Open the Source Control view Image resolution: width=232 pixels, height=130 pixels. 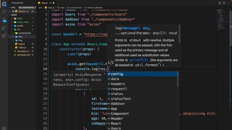tap(4, 20)
